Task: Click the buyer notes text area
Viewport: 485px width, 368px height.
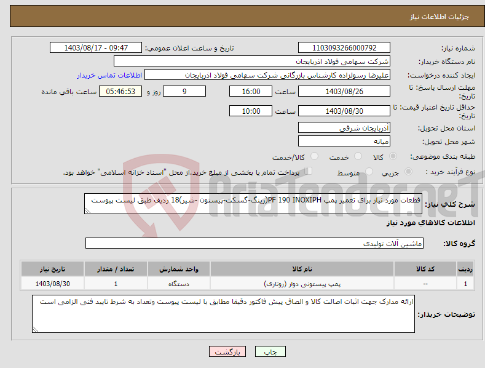Action: click(223, 314)
